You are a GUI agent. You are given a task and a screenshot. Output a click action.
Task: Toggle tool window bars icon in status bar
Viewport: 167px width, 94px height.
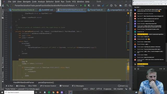click(x=3, y=89)
